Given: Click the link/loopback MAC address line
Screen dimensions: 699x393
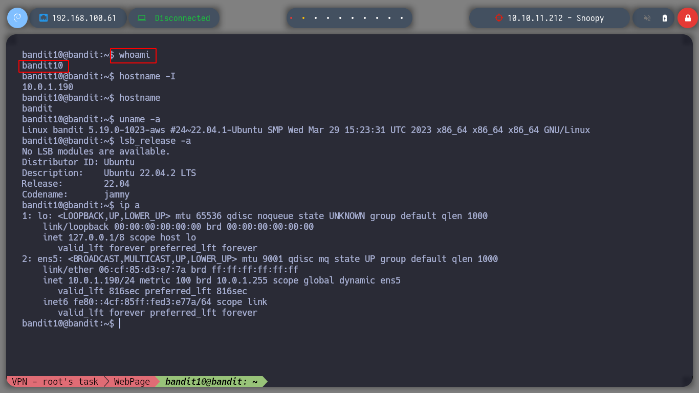Looking at the screenshot, I should 178,227.
